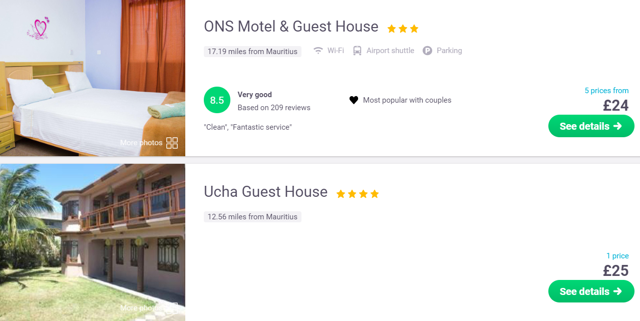Click Ucha Guest House four-star rating
Image resolution: width=640 pixels, height=321 pixels.
(358, 194)
